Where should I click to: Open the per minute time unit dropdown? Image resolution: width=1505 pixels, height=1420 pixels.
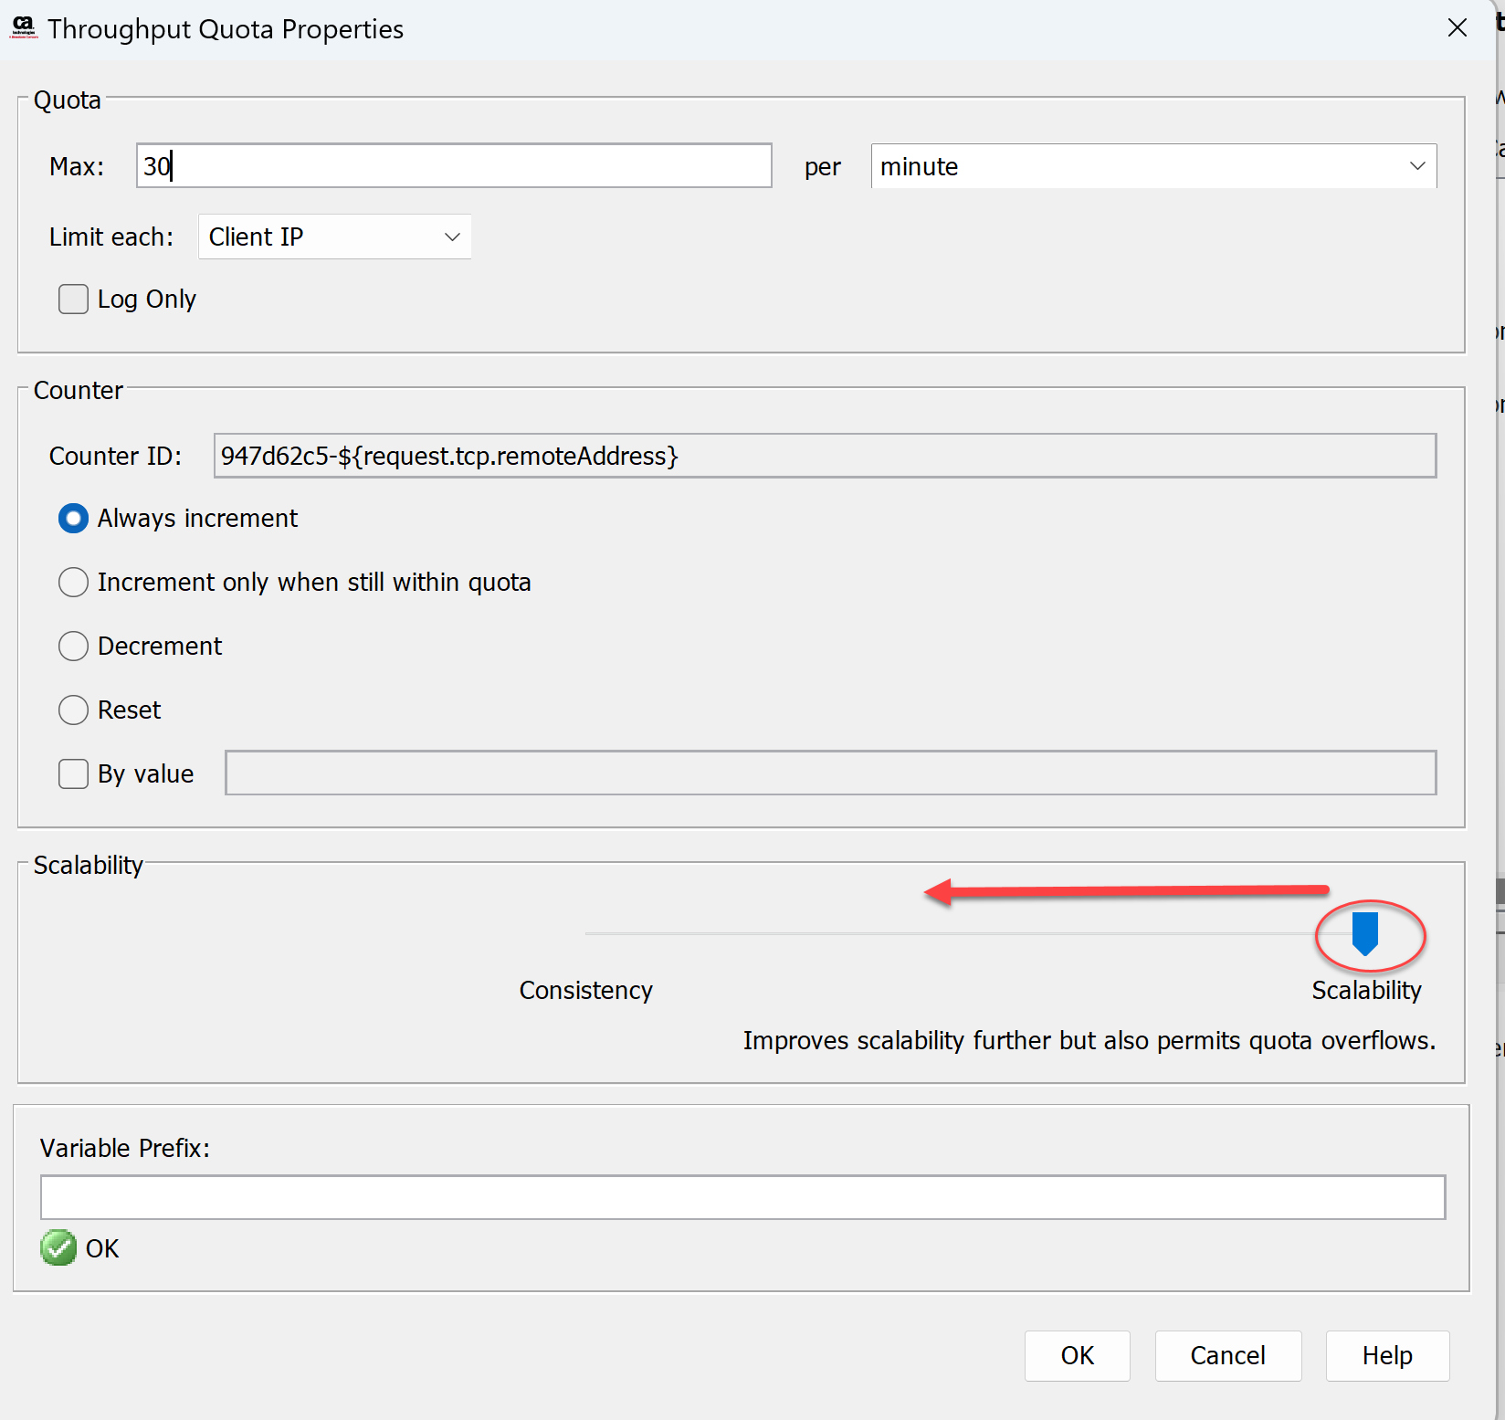point(1152,166)
